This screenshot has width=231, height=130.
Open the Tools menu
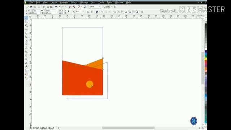point(109,3)
